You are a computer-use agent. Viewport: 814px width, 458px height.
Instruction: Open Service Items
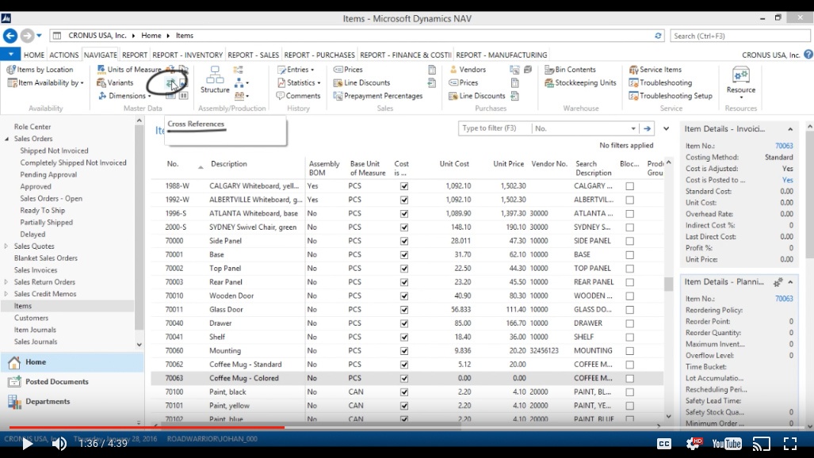coord(655,69)
